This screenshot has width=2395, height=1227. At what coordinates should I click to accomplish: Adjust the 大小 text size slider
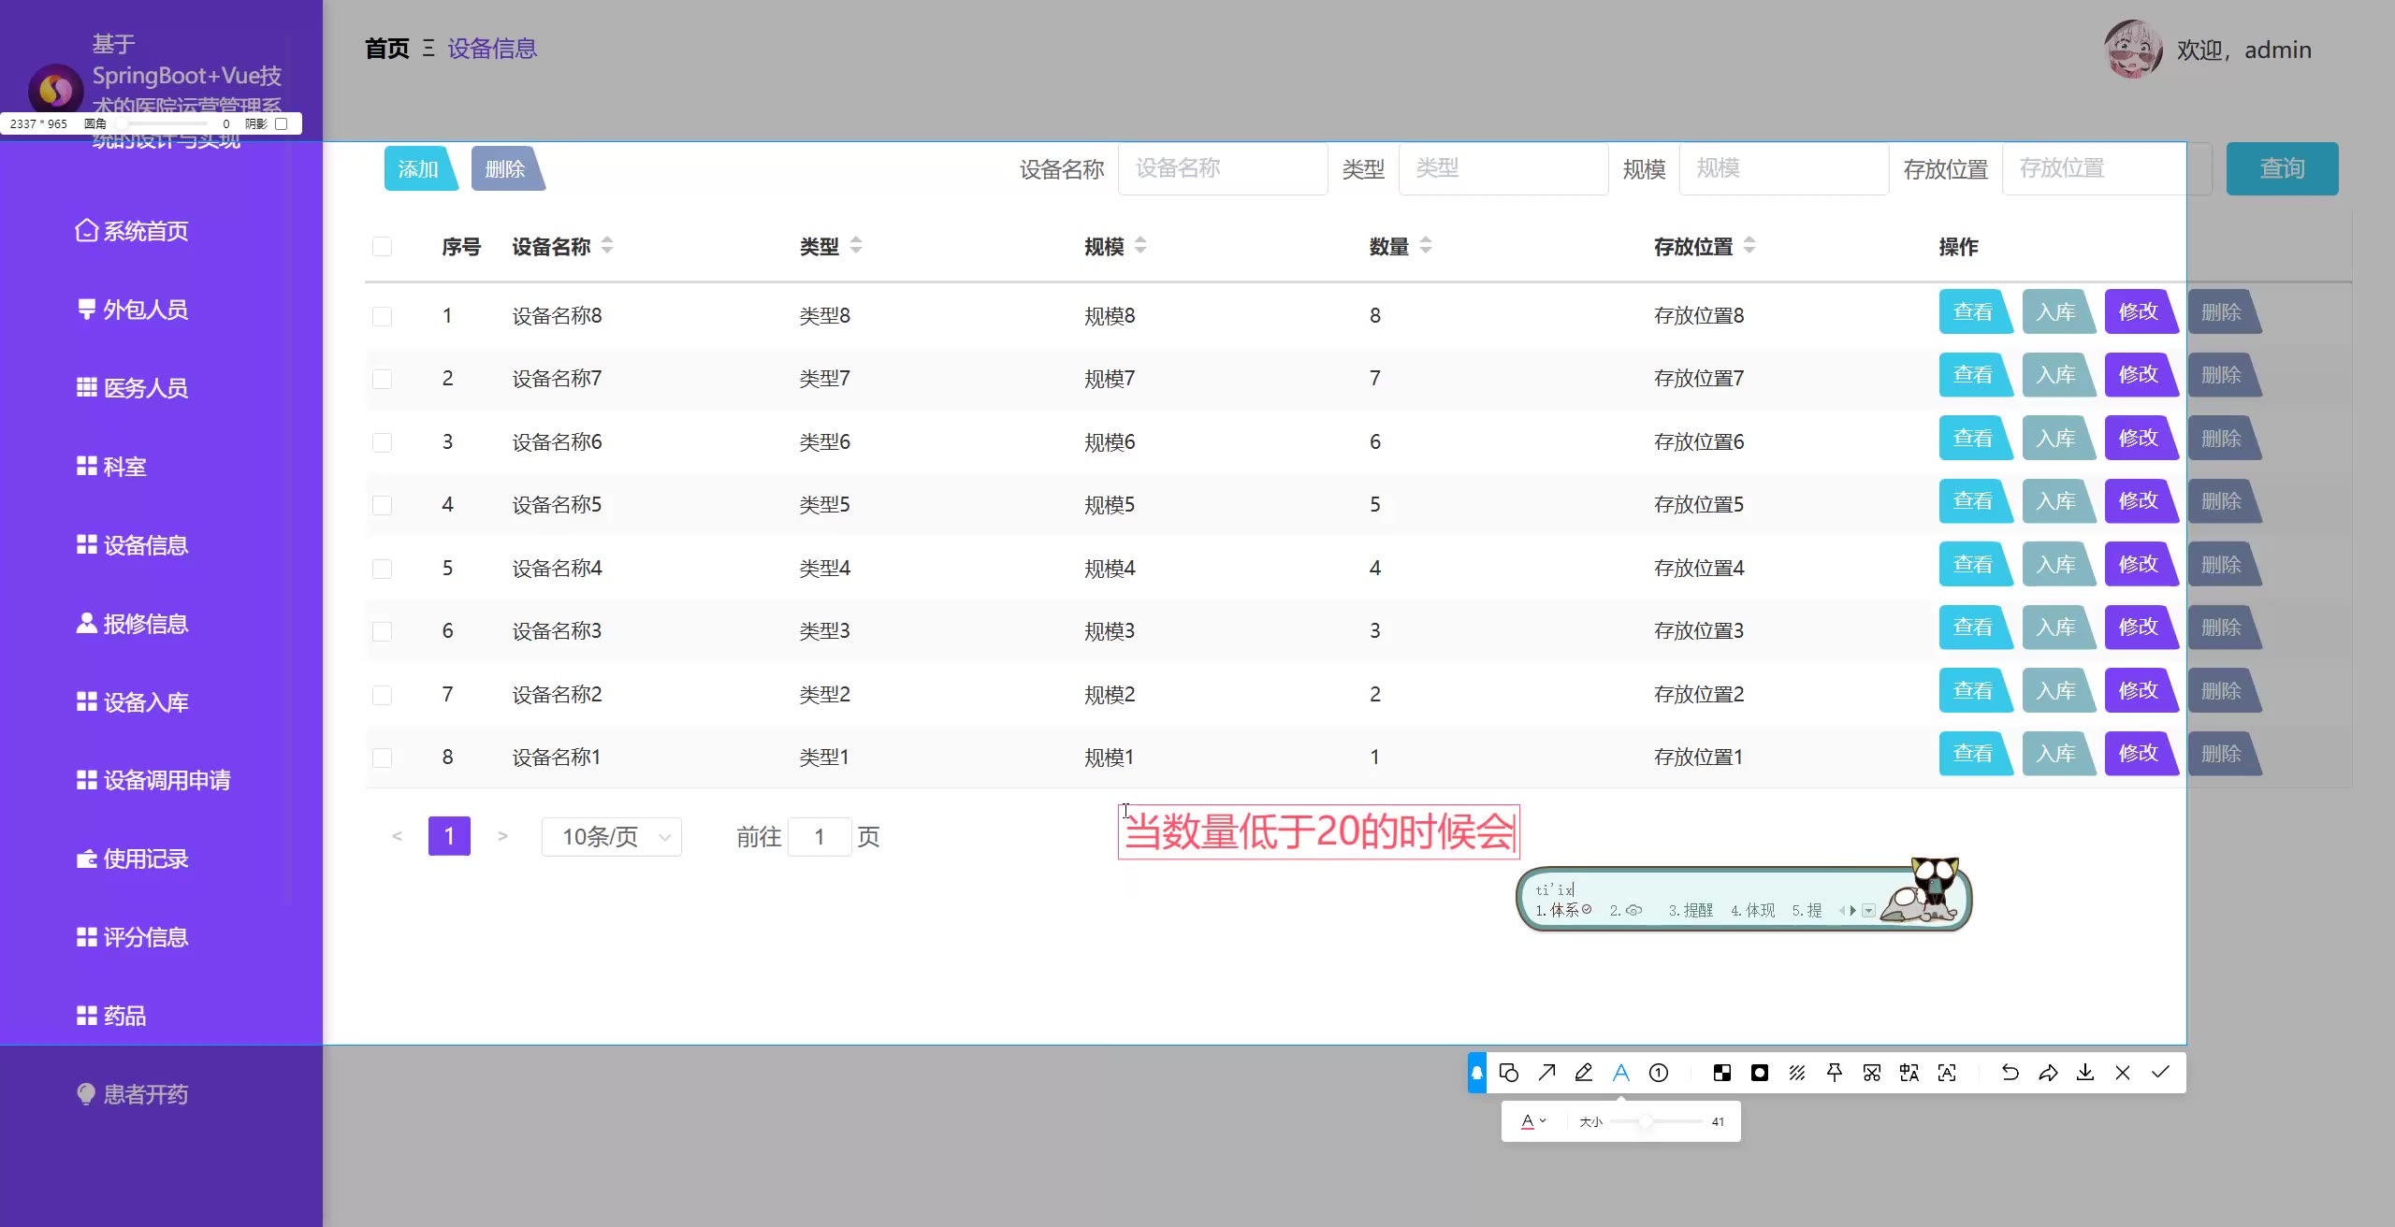[1645, 1121]
